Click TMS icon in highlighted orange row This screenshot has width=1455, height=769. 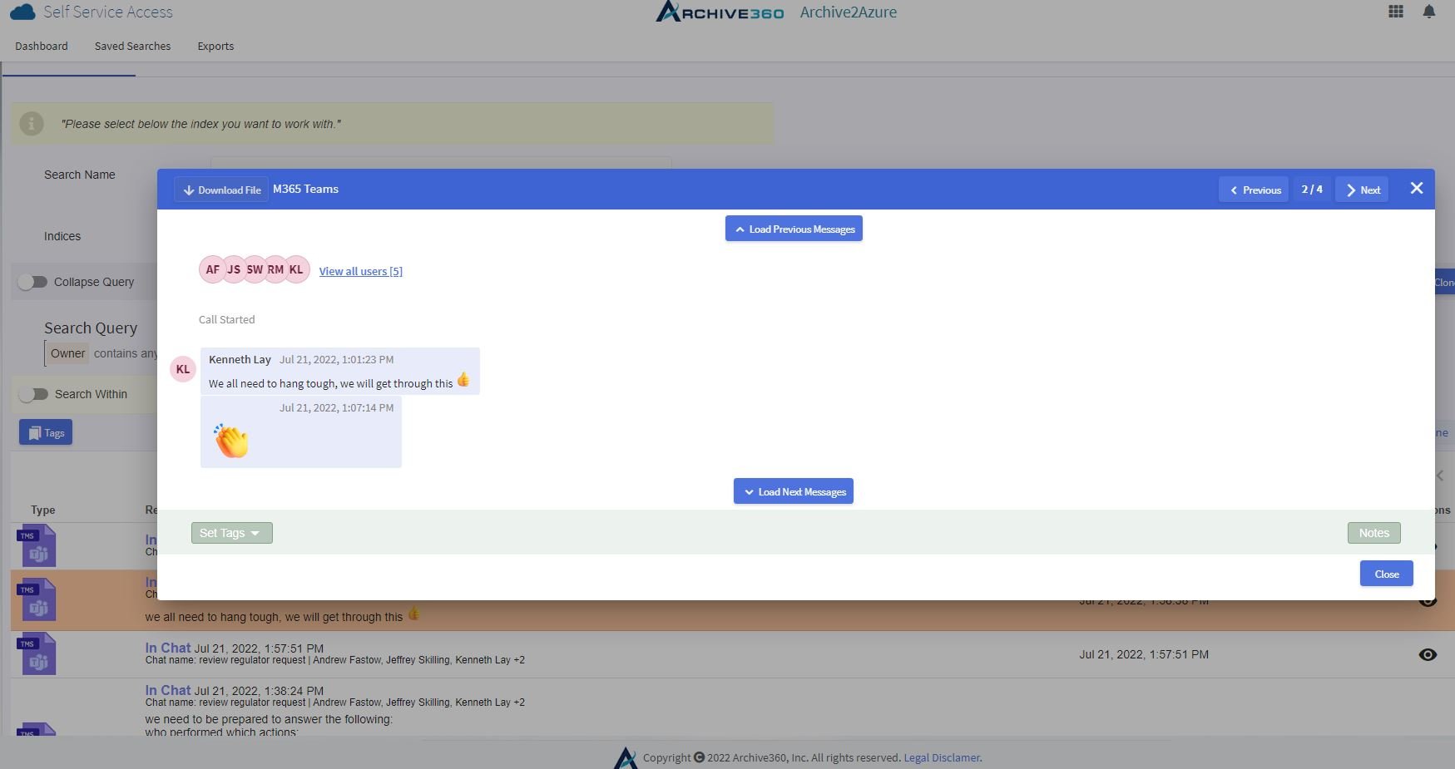[37, 599]
